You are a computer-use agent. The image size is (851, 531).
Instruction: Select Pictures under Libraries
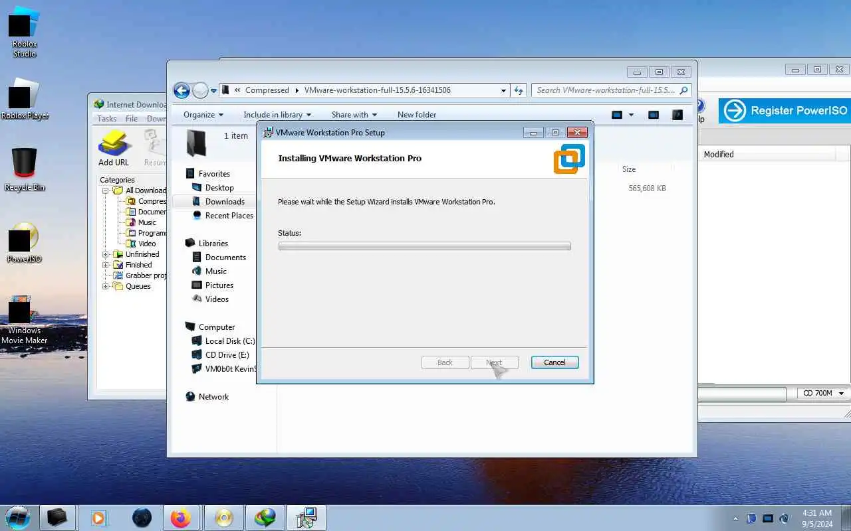click(x=219, y=285)
